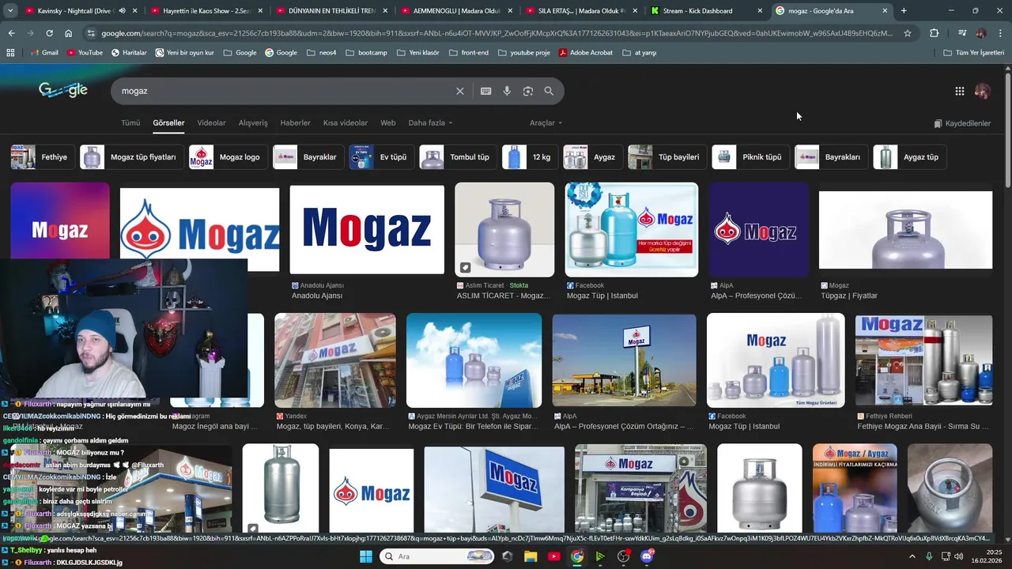Open the Haberler tab
1012x569 pixels.
coord(296,123)
